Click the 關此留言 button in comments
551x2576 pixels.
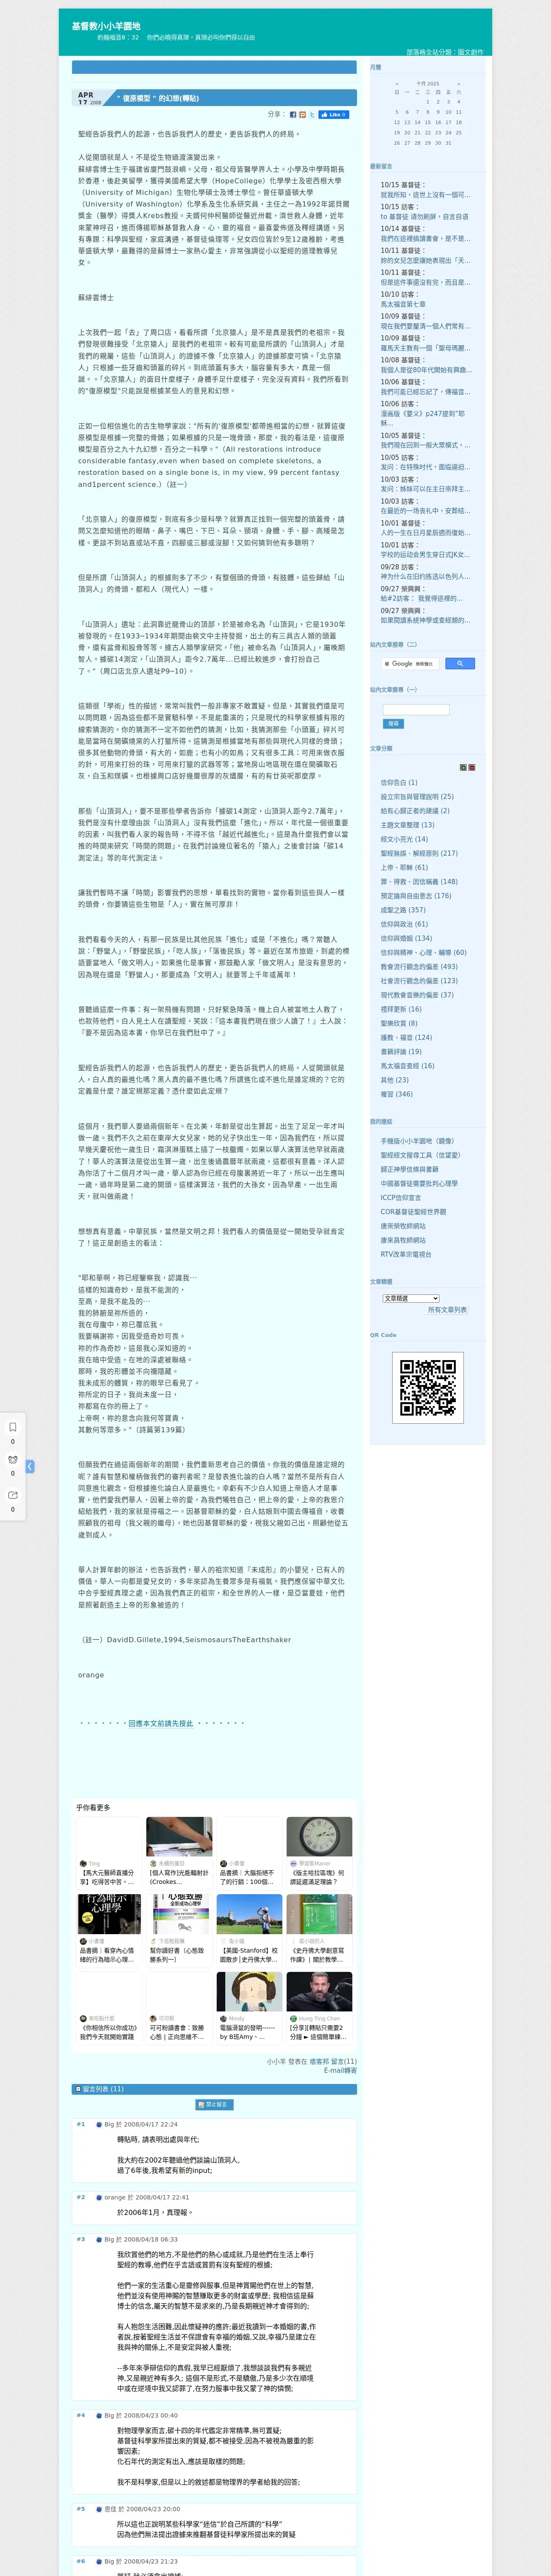[x=216, y=2105]
